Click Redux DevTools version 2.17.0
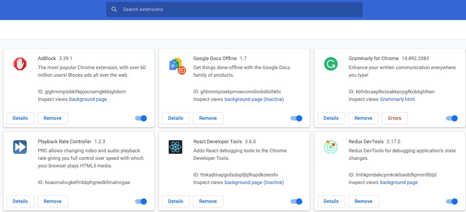Screen dimensions: 466x212 click(x=394, y=142)
